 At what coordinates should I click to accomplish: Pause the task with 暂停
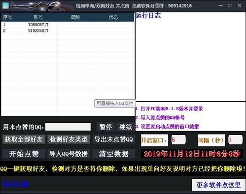point(105,127)
